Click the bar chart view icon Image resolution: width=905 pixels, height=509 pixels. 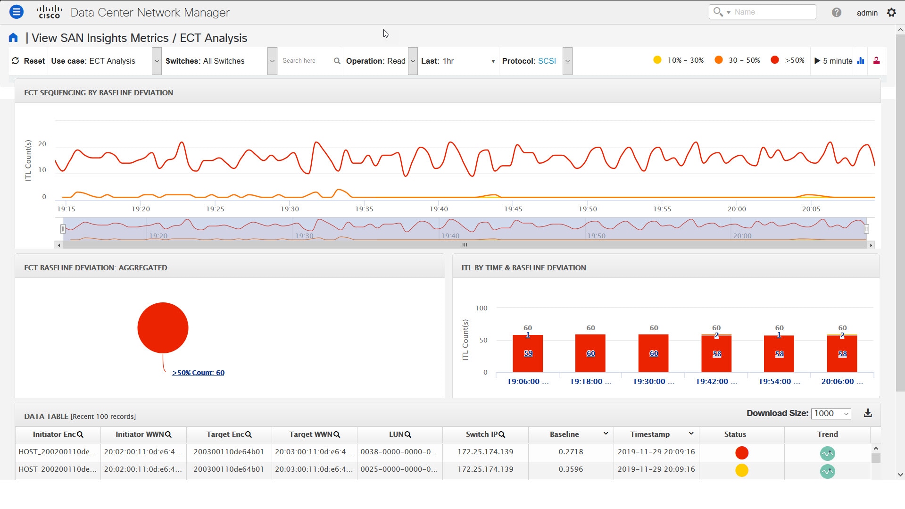click(x=861, y=61)
